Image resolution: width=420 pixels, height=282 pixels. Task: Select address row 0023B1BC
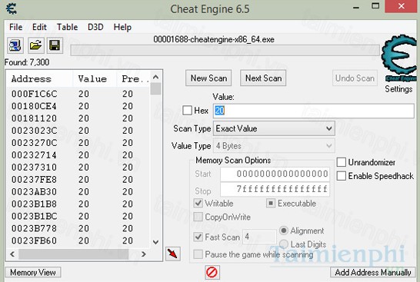(78, 216)
